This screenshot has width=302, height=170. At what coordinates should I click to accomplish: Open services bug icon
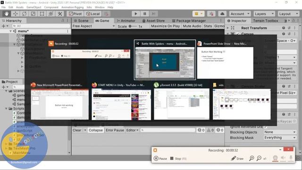(x=211, y=14)
